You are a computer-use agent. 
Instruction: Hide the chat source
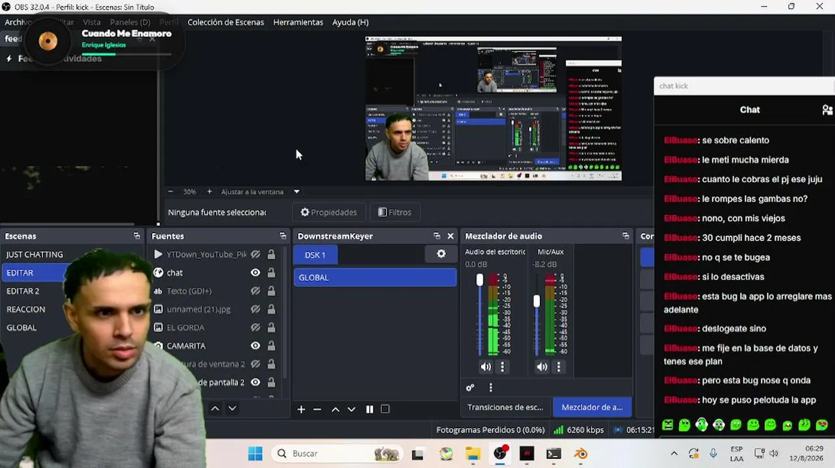(x=256, y=272)
